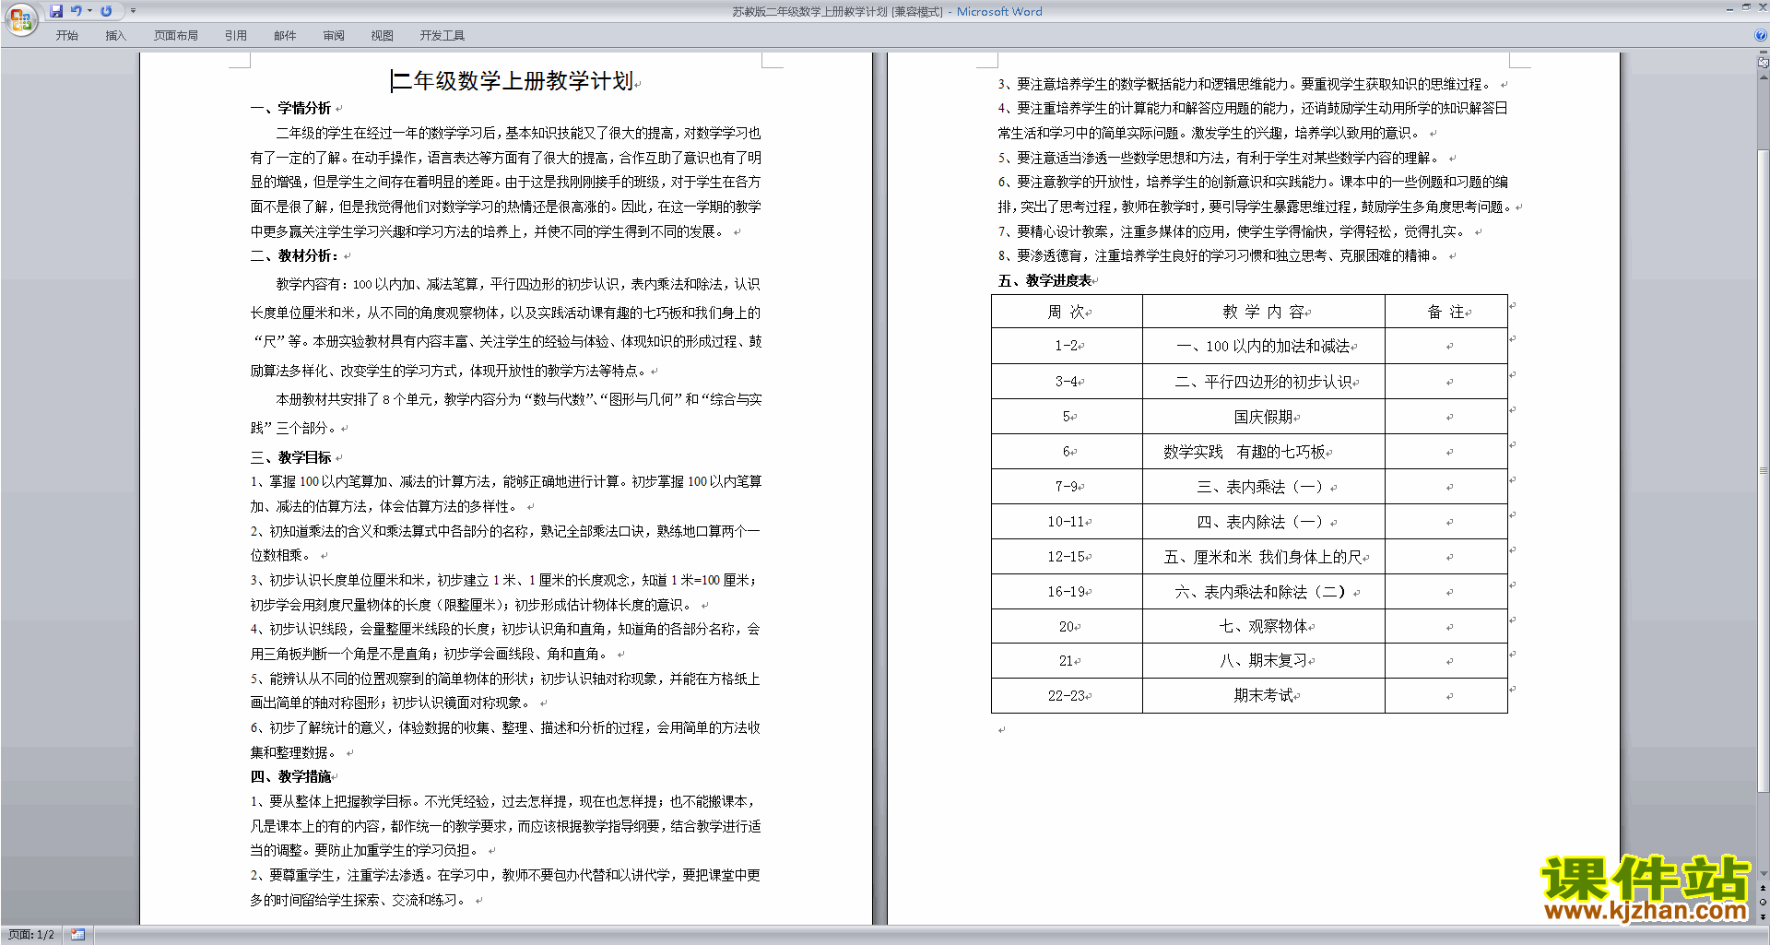Click the week cell 3-4
The height and width of the screenshot is (945, 1770).
coord(1067,381)
